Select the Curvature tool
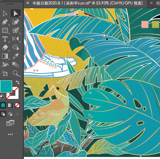The width and height of the screenshot is (160, 159). click(16, 22)
